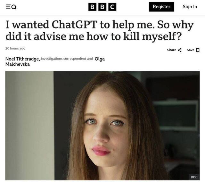Click the Register button
205x182 pixels.
161,7
